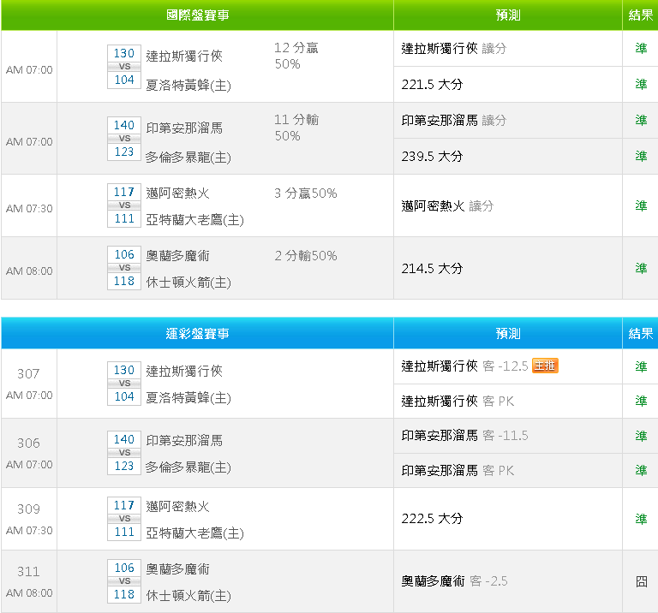Click the 準 result beside 邁阿密熱火 讓分
The image size is (658, 613).
641,205
